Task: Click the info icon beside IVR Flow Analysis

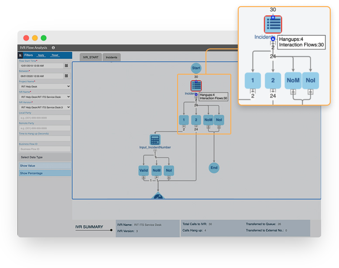Action: coord(53,48)
